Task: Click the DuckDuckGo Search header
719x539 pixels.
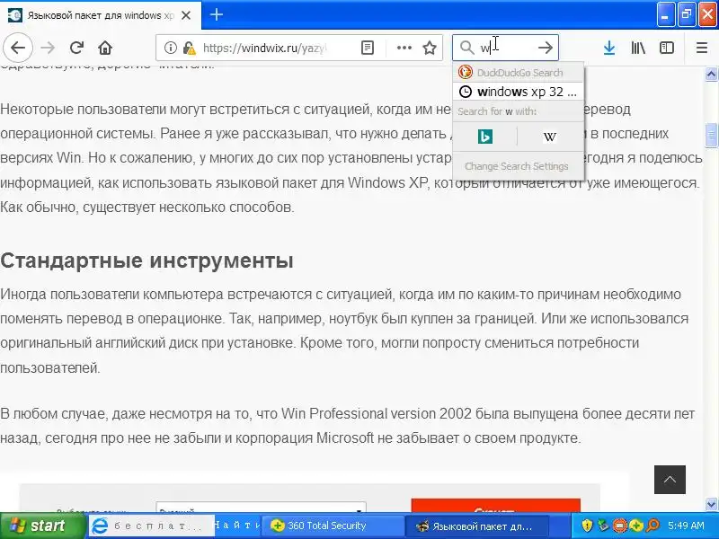Action: pyautogui.click(x=519, y=73)
